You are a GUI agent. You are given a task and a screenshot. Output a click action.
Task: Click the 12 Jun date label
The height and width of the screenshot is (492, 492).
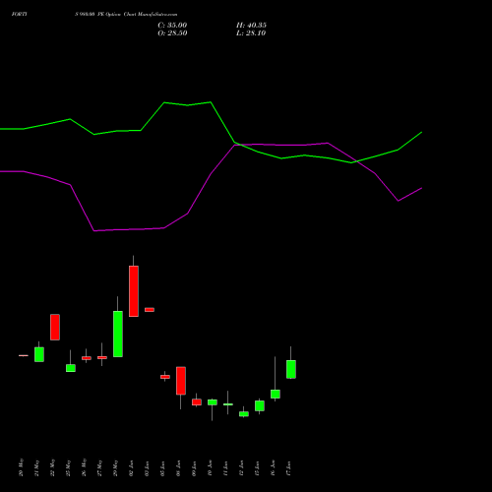[x=241, y=468]
